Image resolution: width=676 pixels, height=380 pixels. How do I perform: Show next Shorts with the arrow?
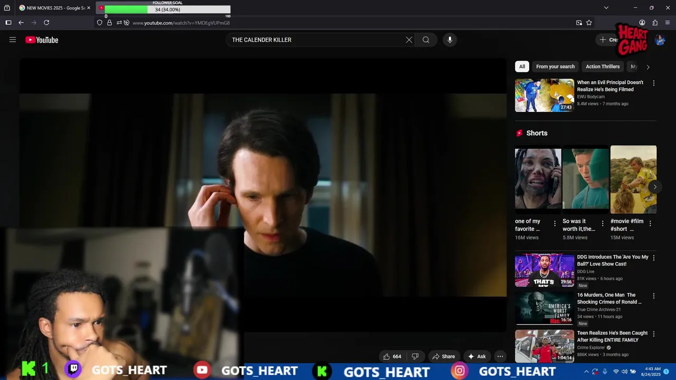655,187
